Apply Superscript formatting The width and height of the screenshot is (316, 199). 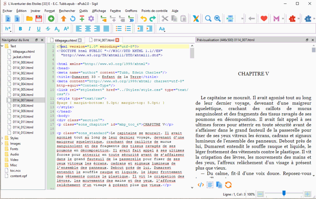coord(66,29)
